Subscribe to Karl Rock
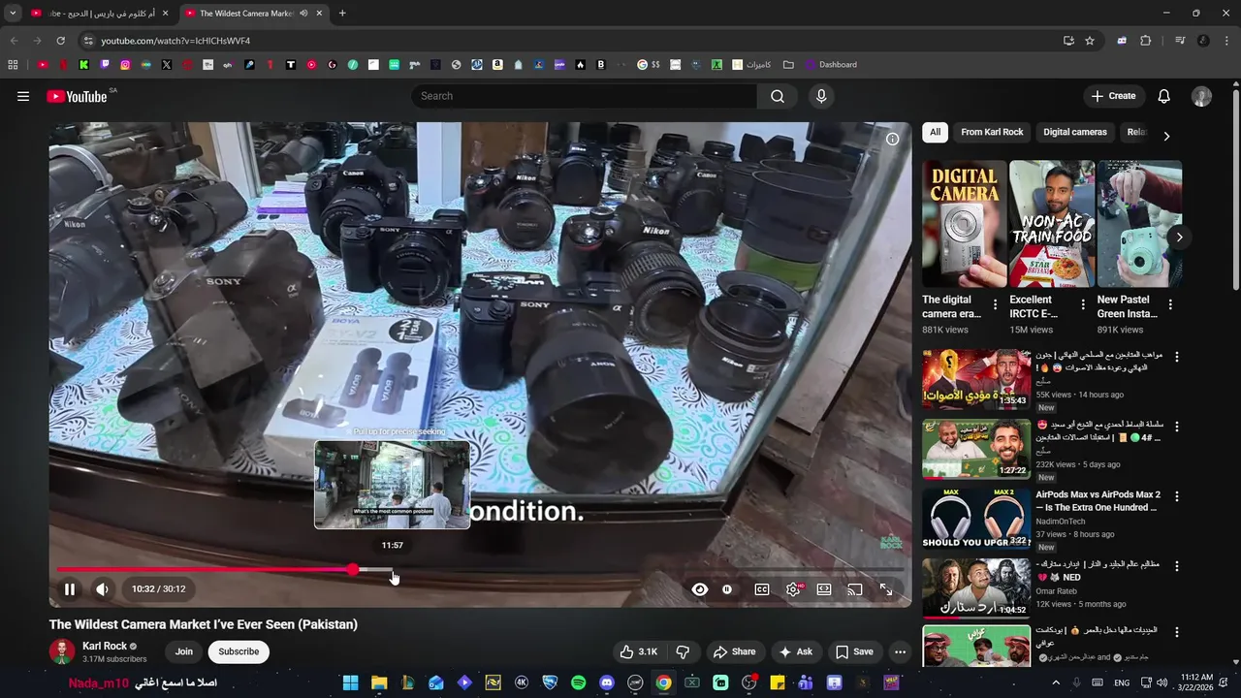Image resolution: width=1241 pixels, height=698 pixels. click(x=239, y=651)
